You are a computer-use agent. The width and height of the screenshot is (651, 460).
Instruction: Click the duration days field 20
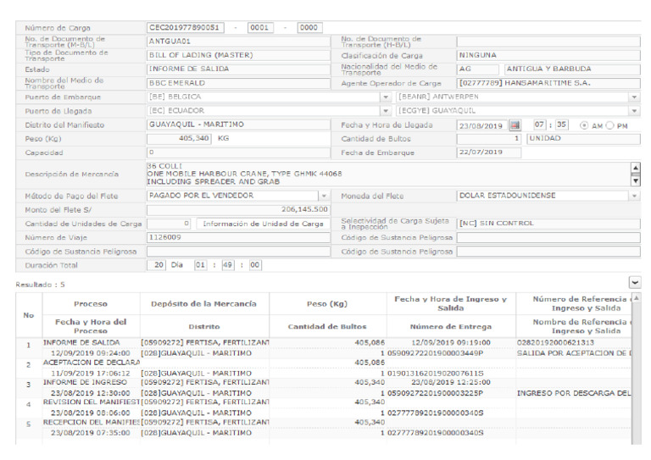click(157, 265)
